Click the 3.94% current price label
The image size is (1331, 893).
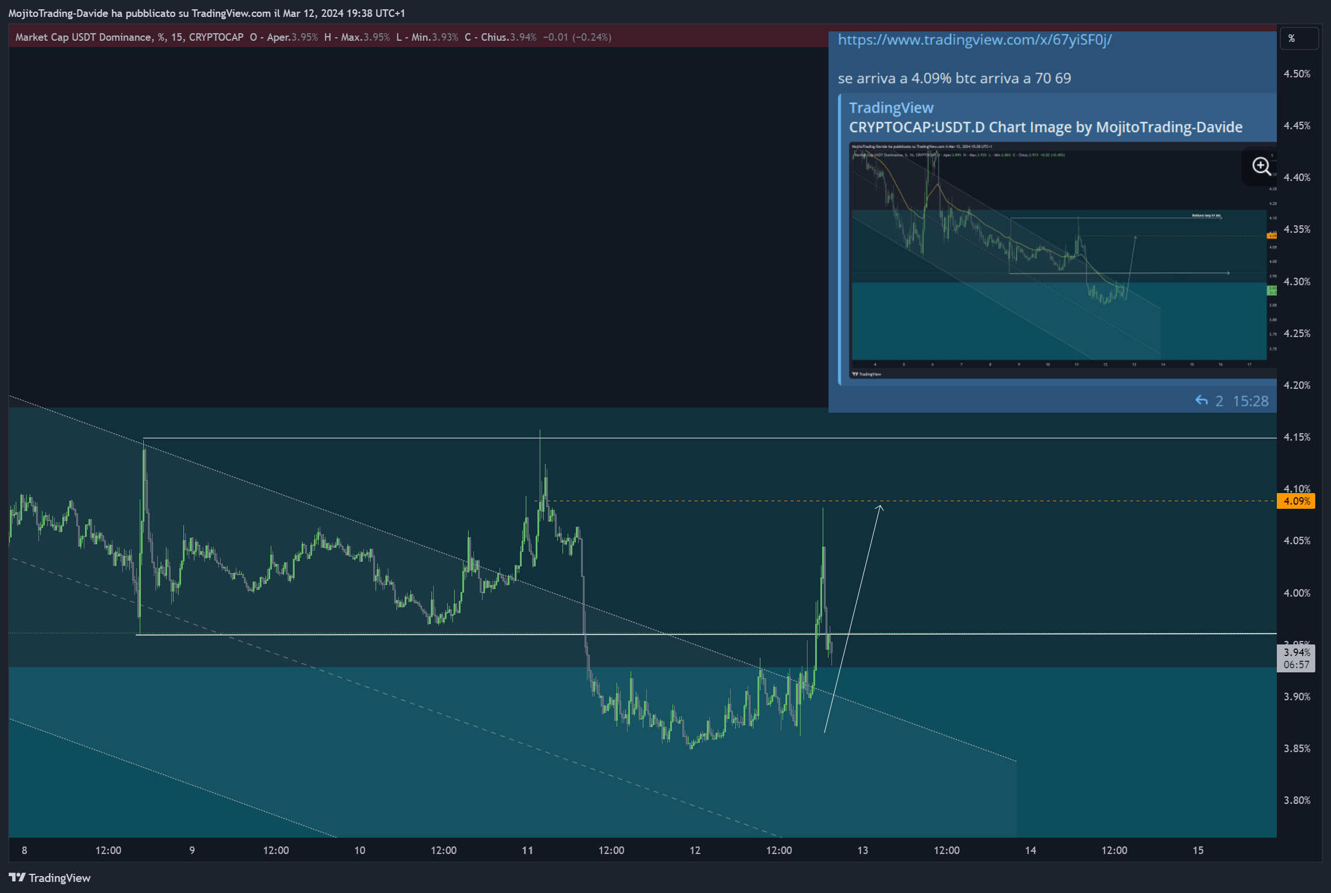[1296, 652]
